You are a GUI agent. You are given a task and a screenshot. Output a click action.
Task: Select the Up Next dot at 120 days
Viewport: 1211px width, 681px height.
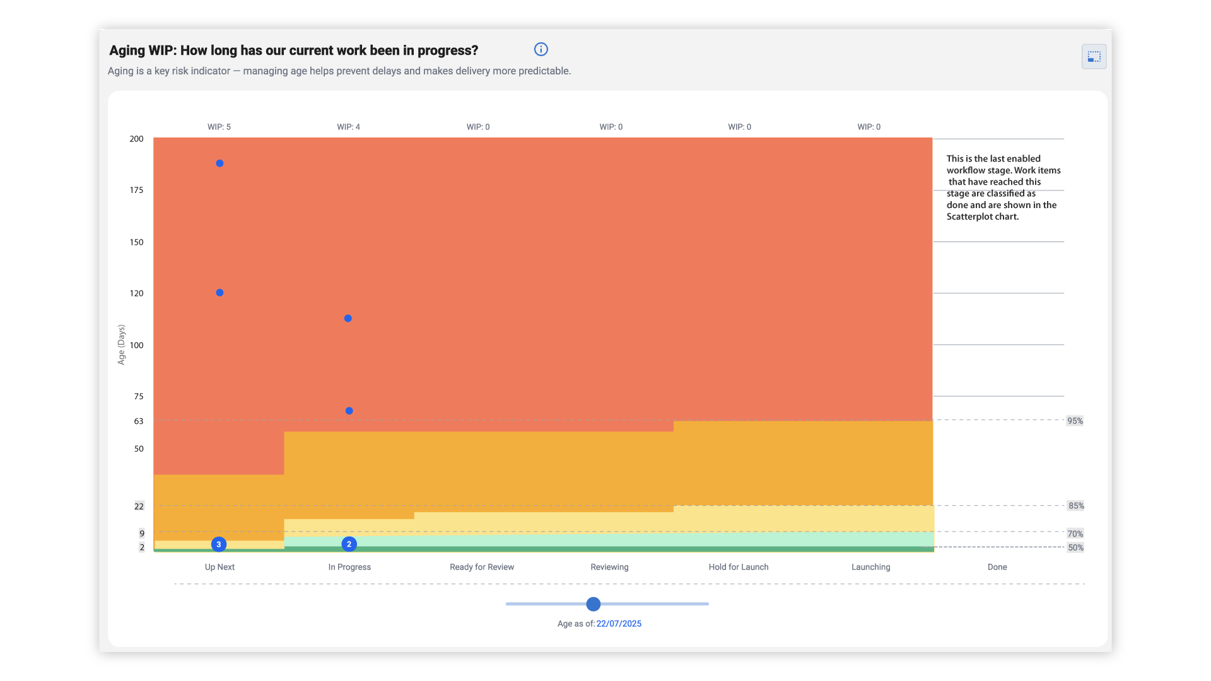[219, 293]
